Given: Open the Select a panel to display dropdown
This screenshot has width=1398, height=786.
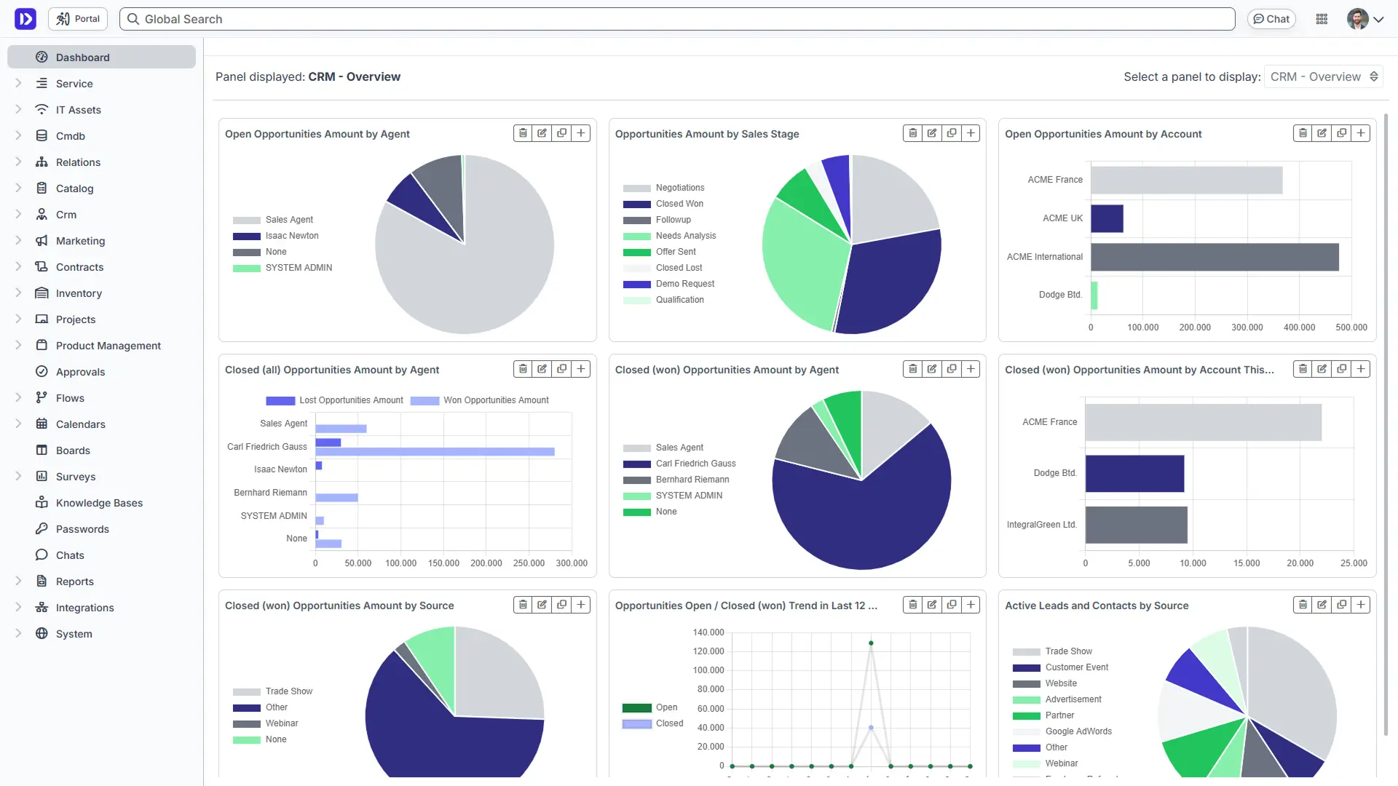Looking at the screenshot, I should pos(1324,76).
